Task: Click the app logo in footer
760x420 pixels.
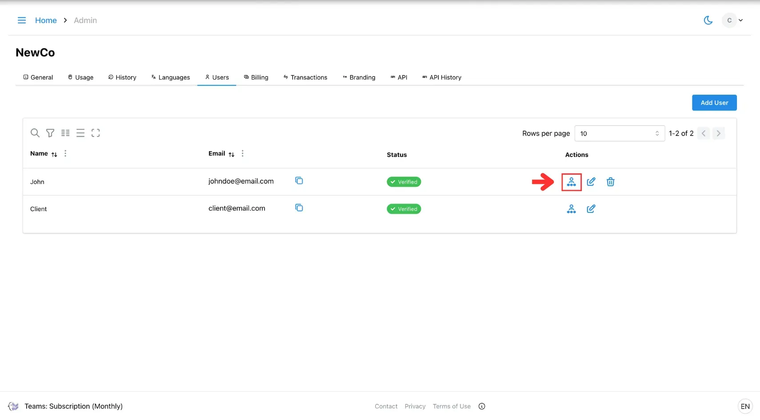Action: (13, 406)
